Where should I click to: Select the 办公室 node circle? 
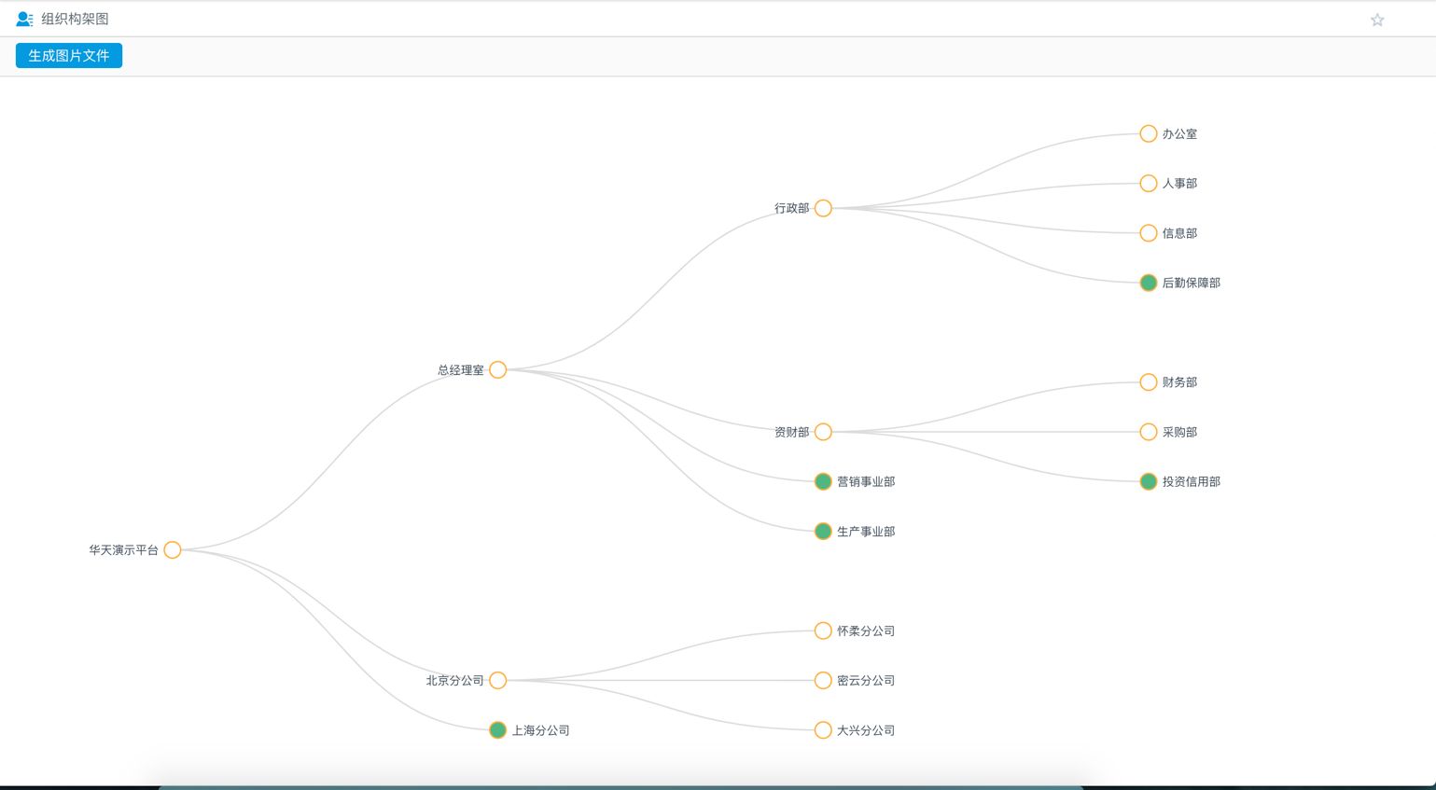click(x=1149, y=134)
